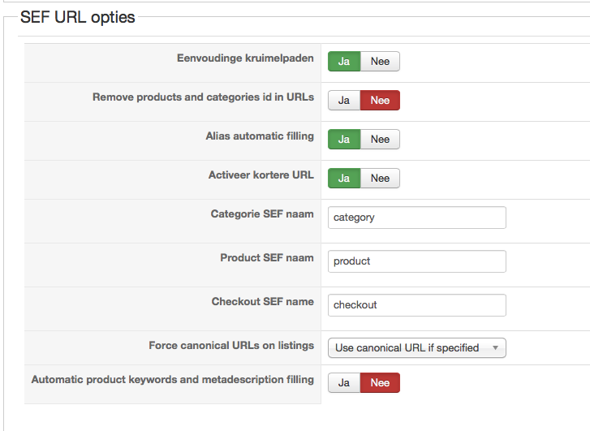The width and height of the screenshot is (590, 431).
Task: Click the Force canonical URLs on listings label
Action: (x=231, y=346)
